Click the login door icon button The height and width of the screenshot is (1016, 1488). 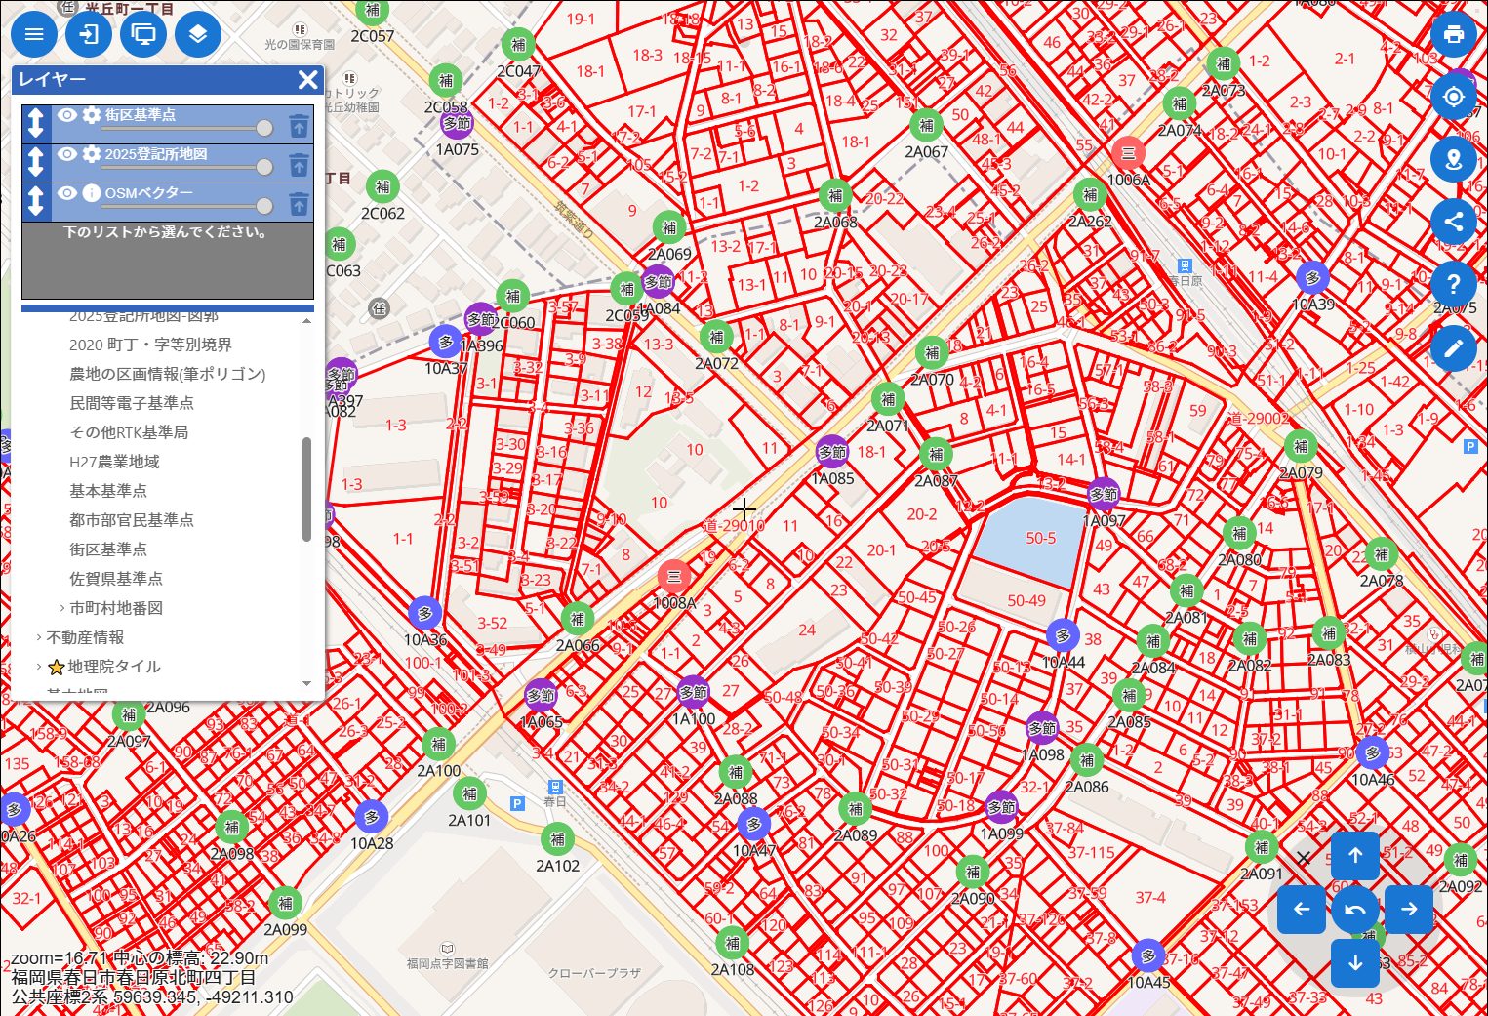[89, 35]
